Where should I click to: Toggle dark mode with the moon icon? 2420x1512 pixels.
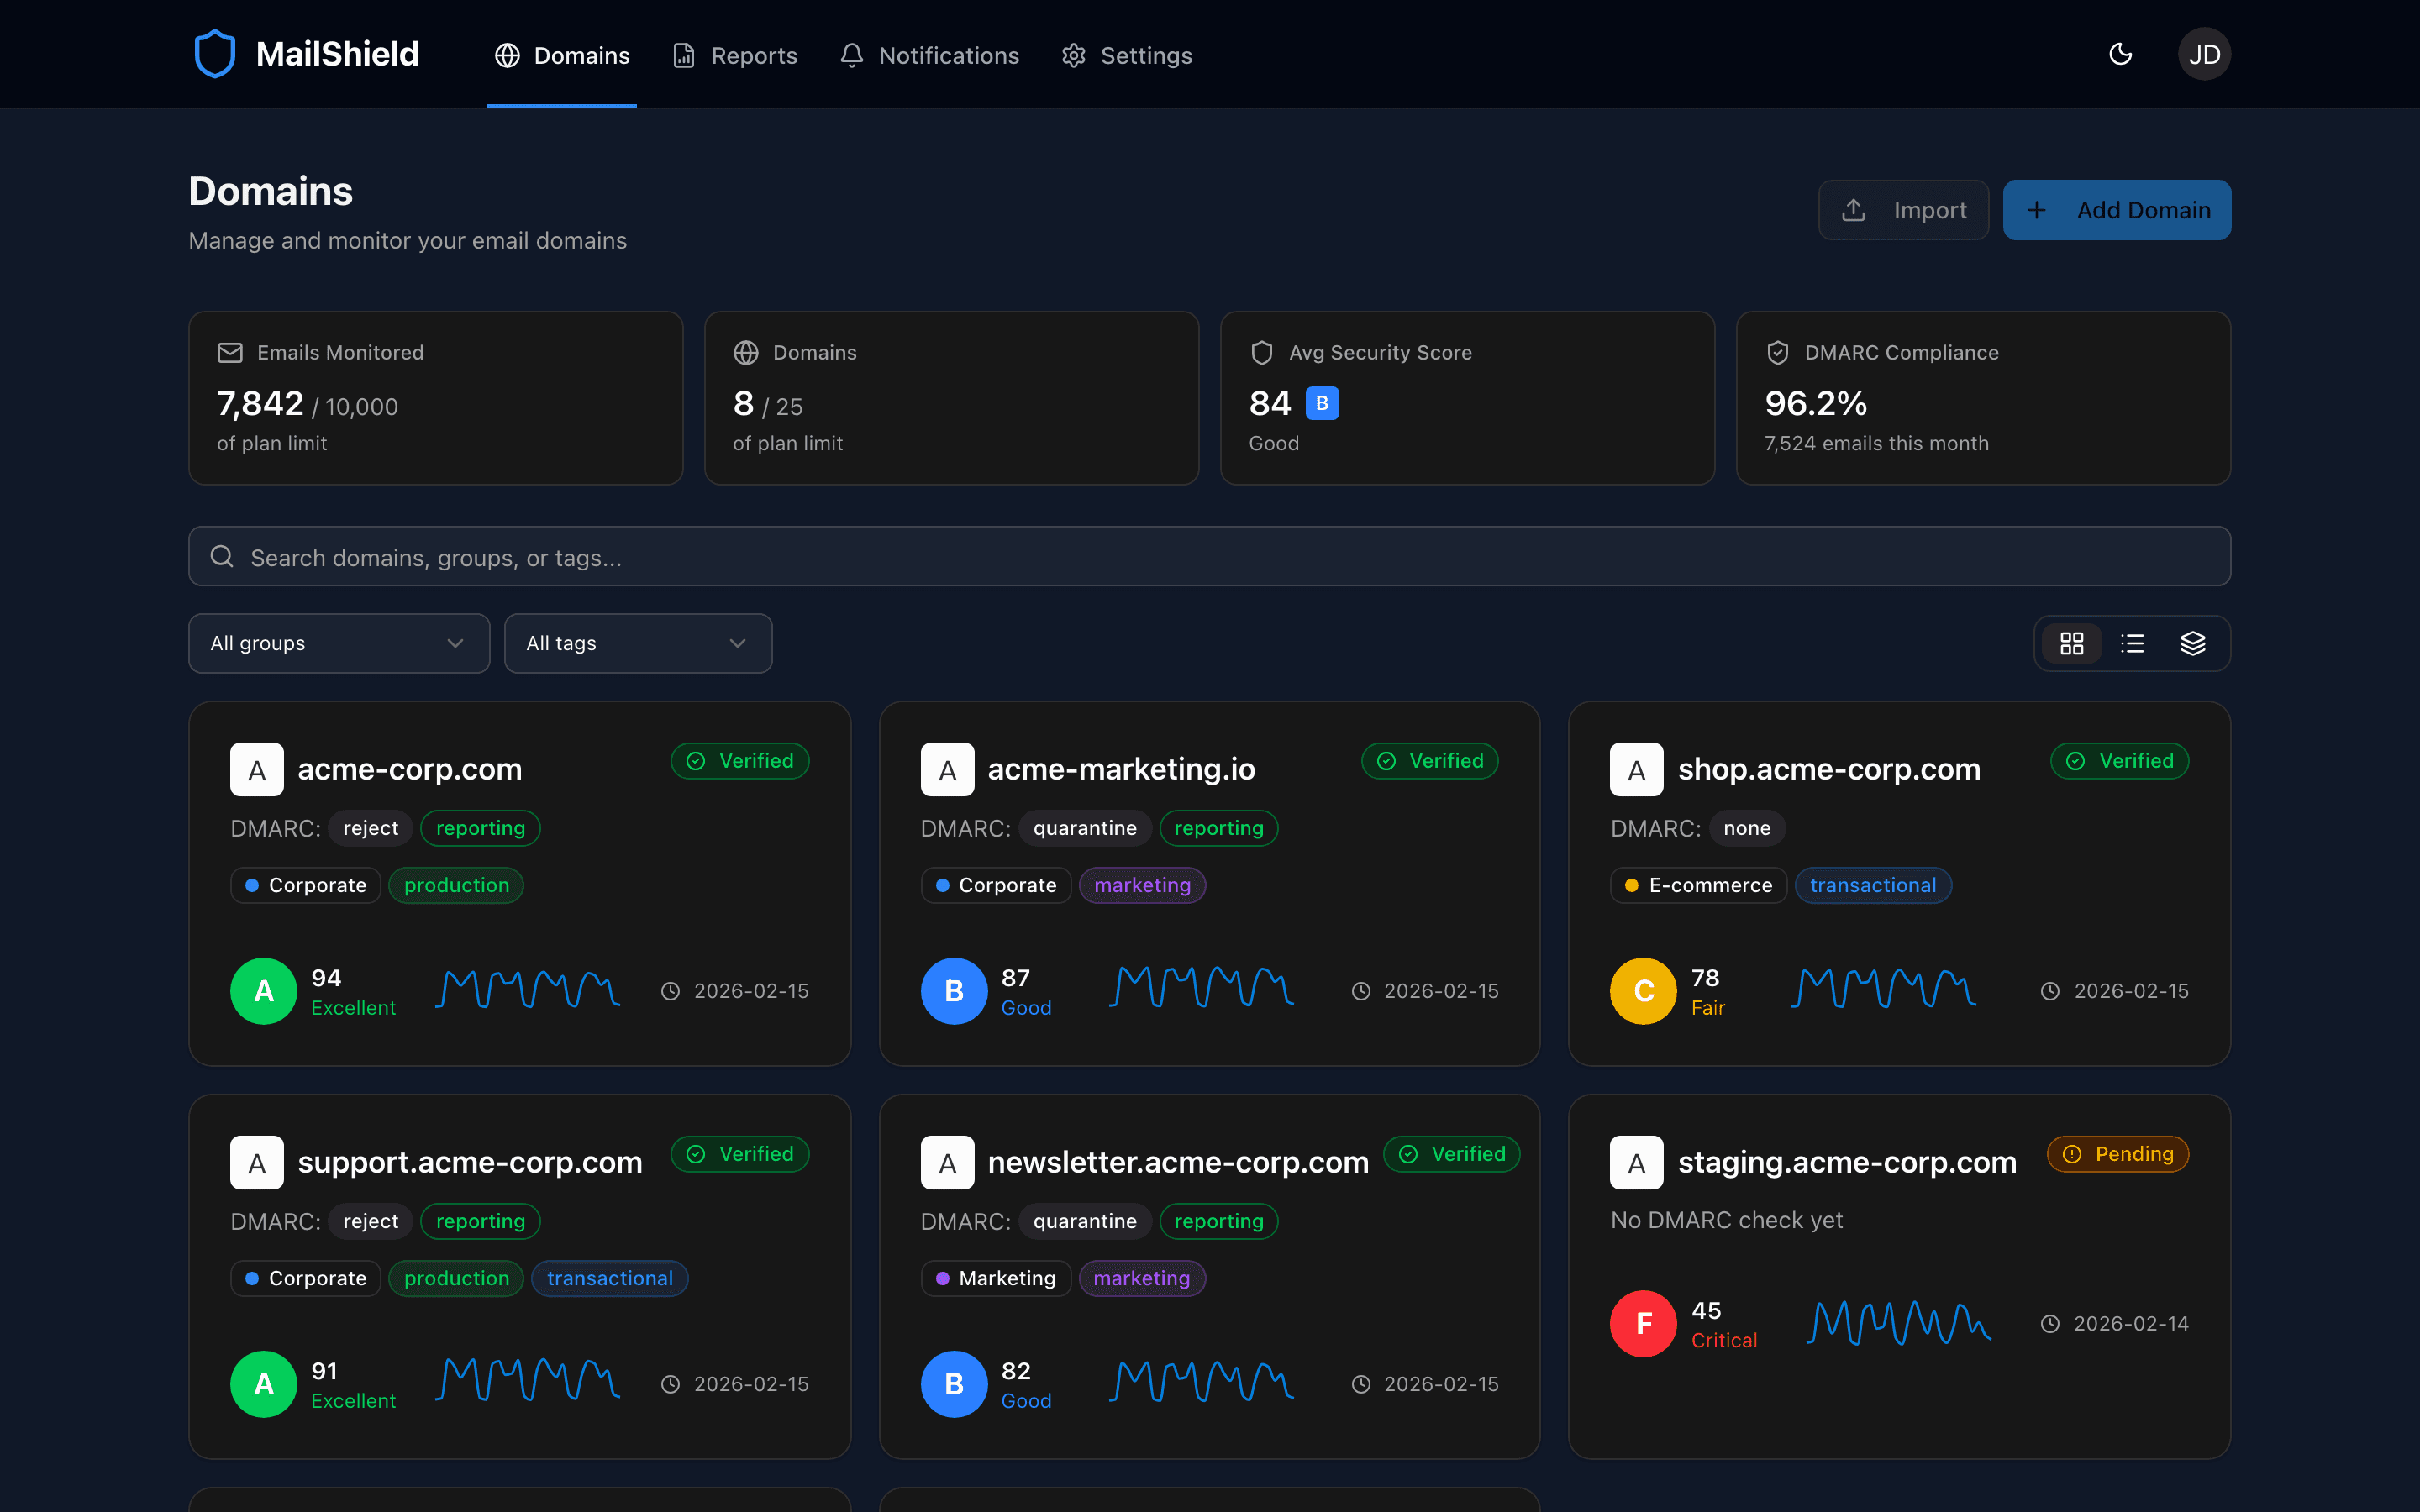point(2121,54)
